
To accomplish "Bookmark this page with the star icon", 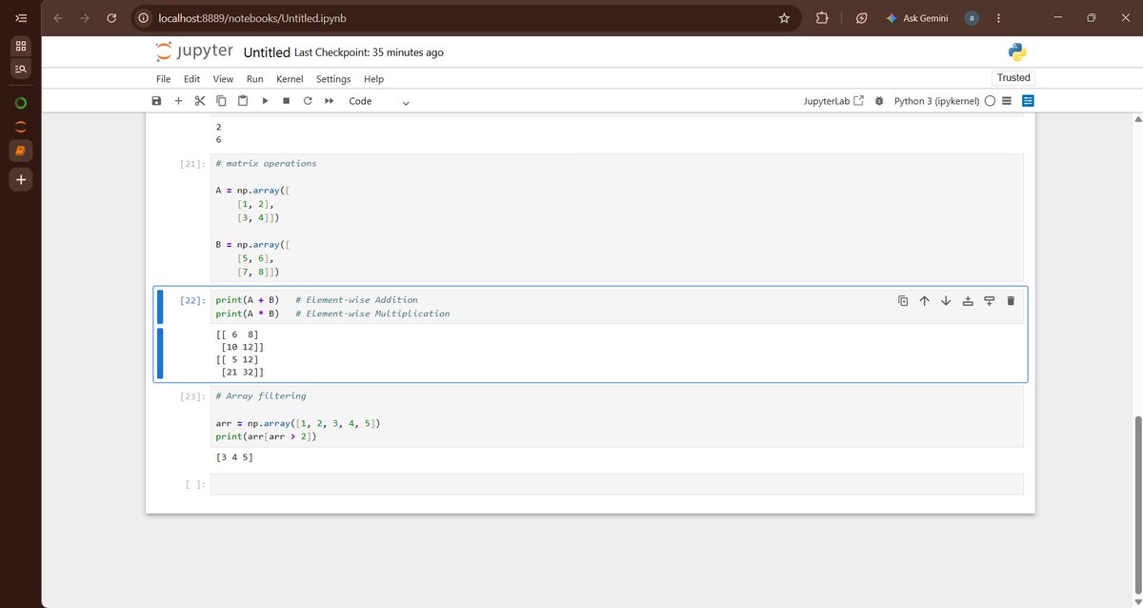I will [784, 18].
